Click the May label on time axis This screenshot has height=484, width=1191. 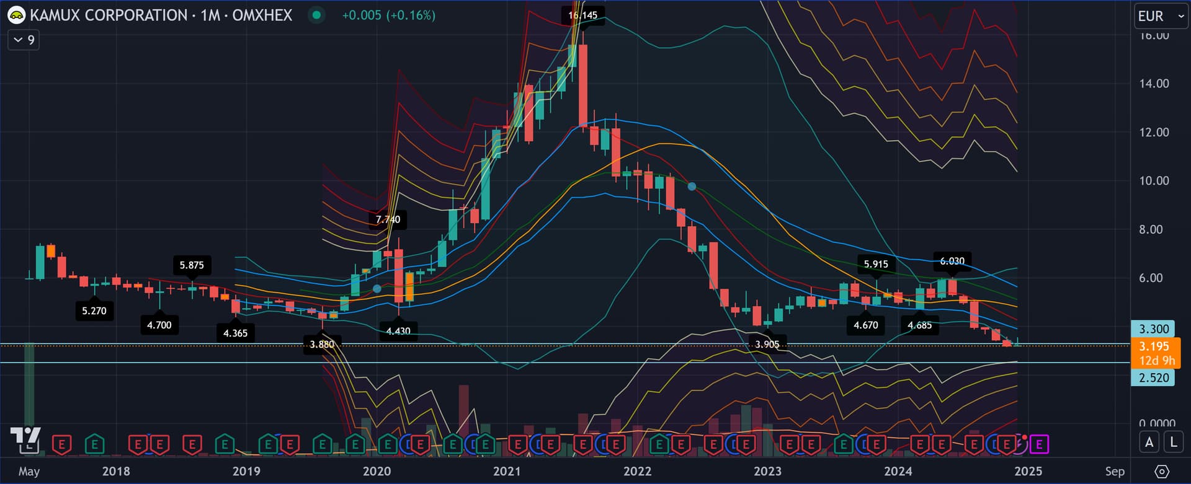[x=29, y=471]
